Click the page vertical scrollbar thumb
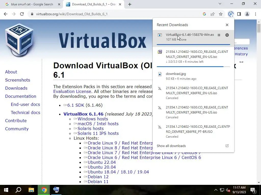This screenshot has width=261, height=195. (x=259, y=28)
